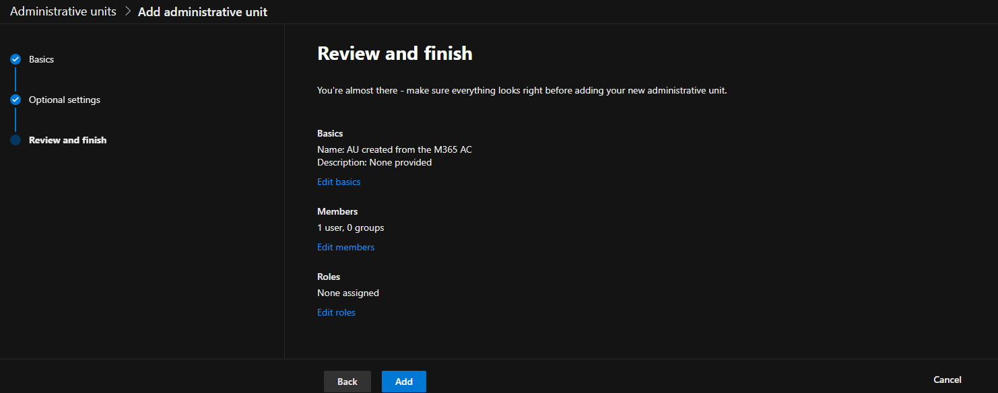Open the Optional settings step label
998x393 pixels.
[65, 100]
